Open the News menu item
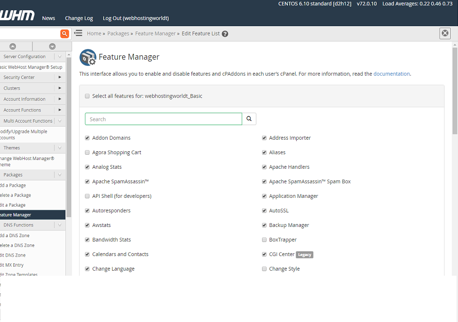The image size is (458, 322). pos(48,18)
